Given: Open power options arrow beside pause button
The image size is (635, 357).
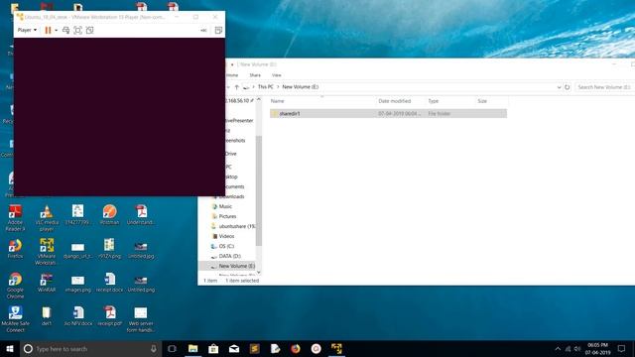Looking at the screenshot, I should tap(56, 31).
